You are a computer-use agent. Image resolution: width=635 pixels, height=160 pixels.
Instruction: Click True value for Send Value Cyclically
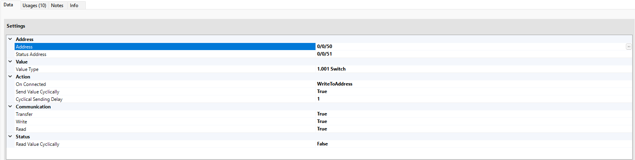(x=322, y=91)
